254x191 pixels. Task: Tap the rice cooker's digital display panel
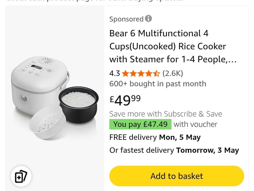point(38,67)
